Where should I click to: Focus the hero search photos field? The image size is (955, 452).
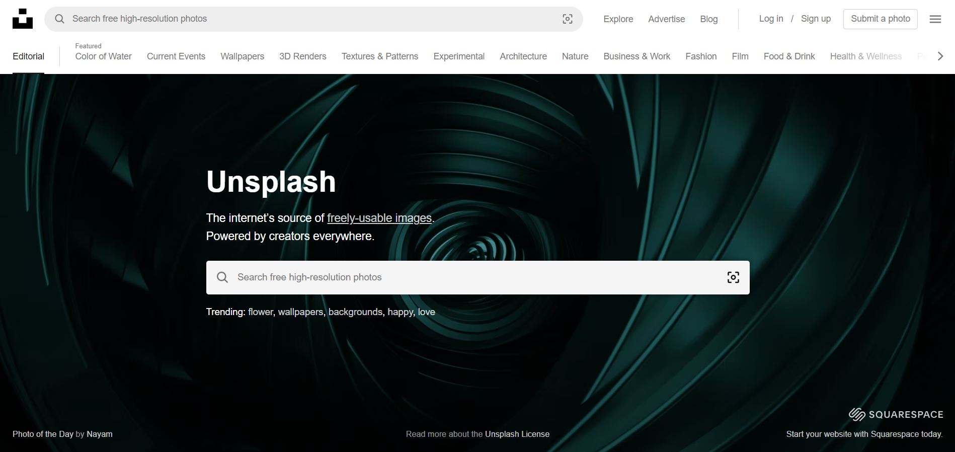tap(477, 277)
